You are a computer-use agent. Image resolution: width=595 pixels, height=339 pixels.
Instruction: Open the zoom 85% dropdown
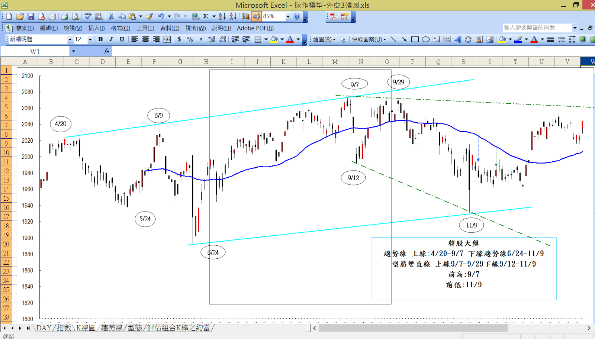click(x=288, y=16)
